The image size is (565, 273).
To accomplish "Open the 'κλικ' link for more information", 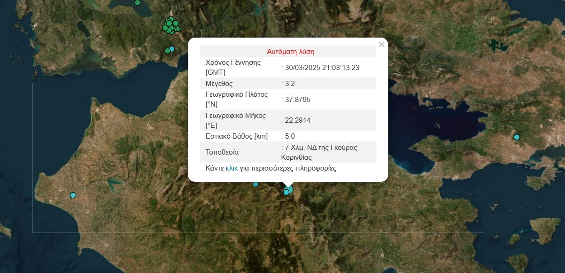I will tap(232, 168).
